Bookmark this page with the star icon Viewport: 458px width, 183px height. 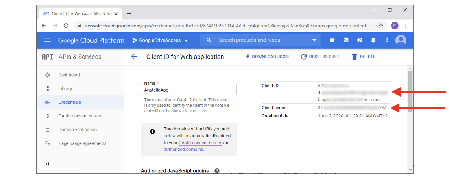point(381,26)
